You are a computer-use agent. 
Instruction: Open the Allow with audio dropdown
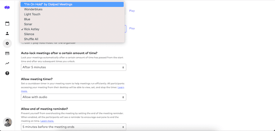click(x=73, y=97)
